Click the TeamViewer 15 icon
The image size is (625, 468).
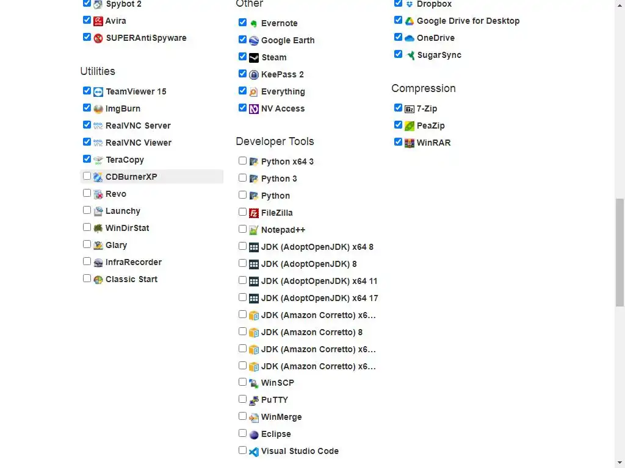[x=98, y=92]
